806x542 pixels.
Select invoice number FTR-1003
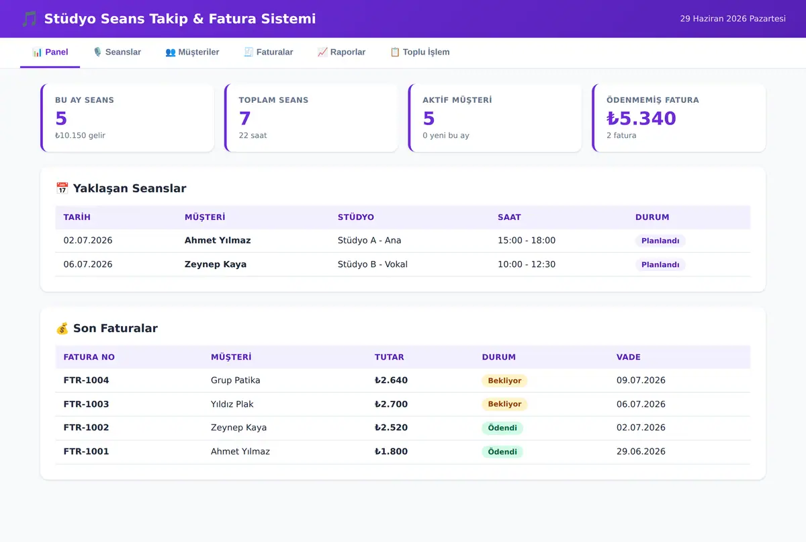[x=86, y=404]
